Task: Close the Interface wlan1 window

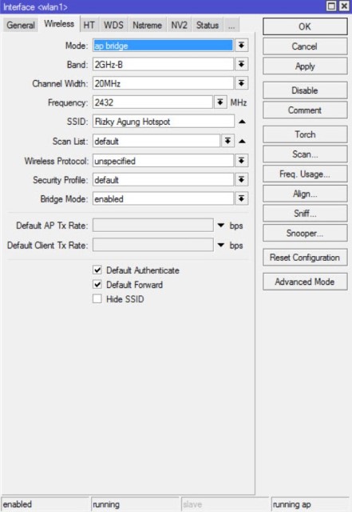Action: 344,6
